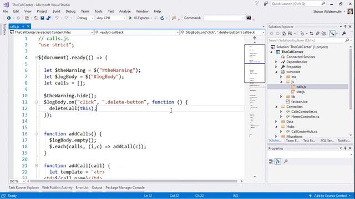355x199 pixels.
Task: Click the Undo toolbar icon
Action: (57, 18)
